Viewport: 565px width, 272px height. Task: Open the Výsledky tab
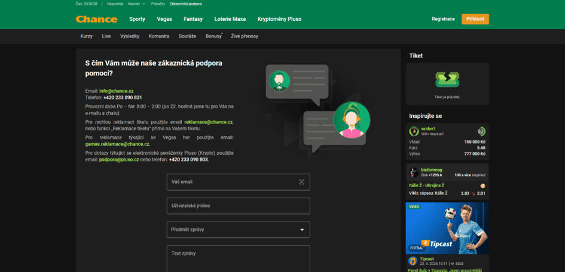pyautogui.click(x=130, y=36)
